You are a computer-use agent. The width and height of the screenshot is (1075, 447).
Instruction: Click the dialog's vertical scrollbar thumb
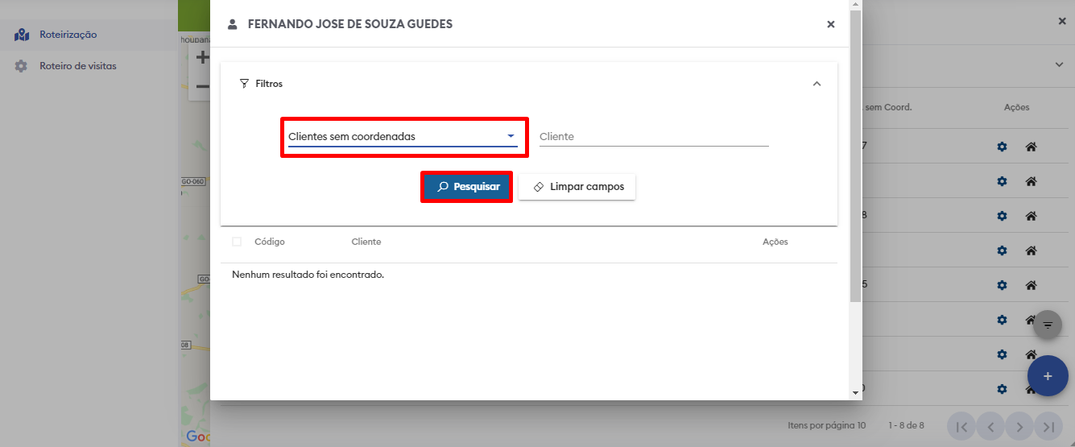[x=856, y=155]
